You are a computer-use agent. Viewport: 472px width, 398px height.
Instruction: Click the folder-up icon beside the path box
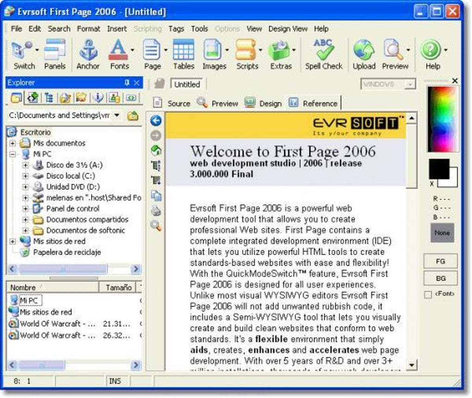[132, 116]
